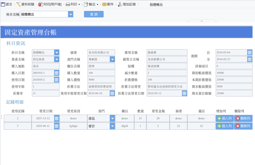Image resolution: width=255 pixels, height=165 pixels.
Task: Click the 折舊價格 input field
Action: tap(167, 80)
